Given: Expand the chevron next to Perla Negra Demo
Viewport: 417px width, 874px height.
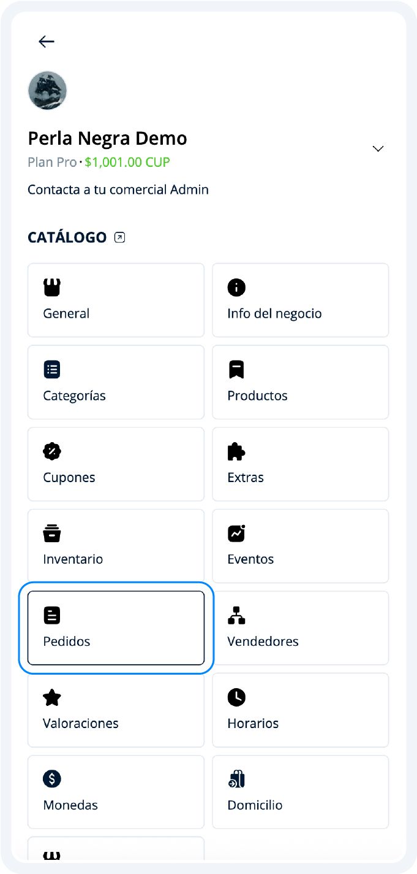Looking at the screenshot, I should point(378,148).
